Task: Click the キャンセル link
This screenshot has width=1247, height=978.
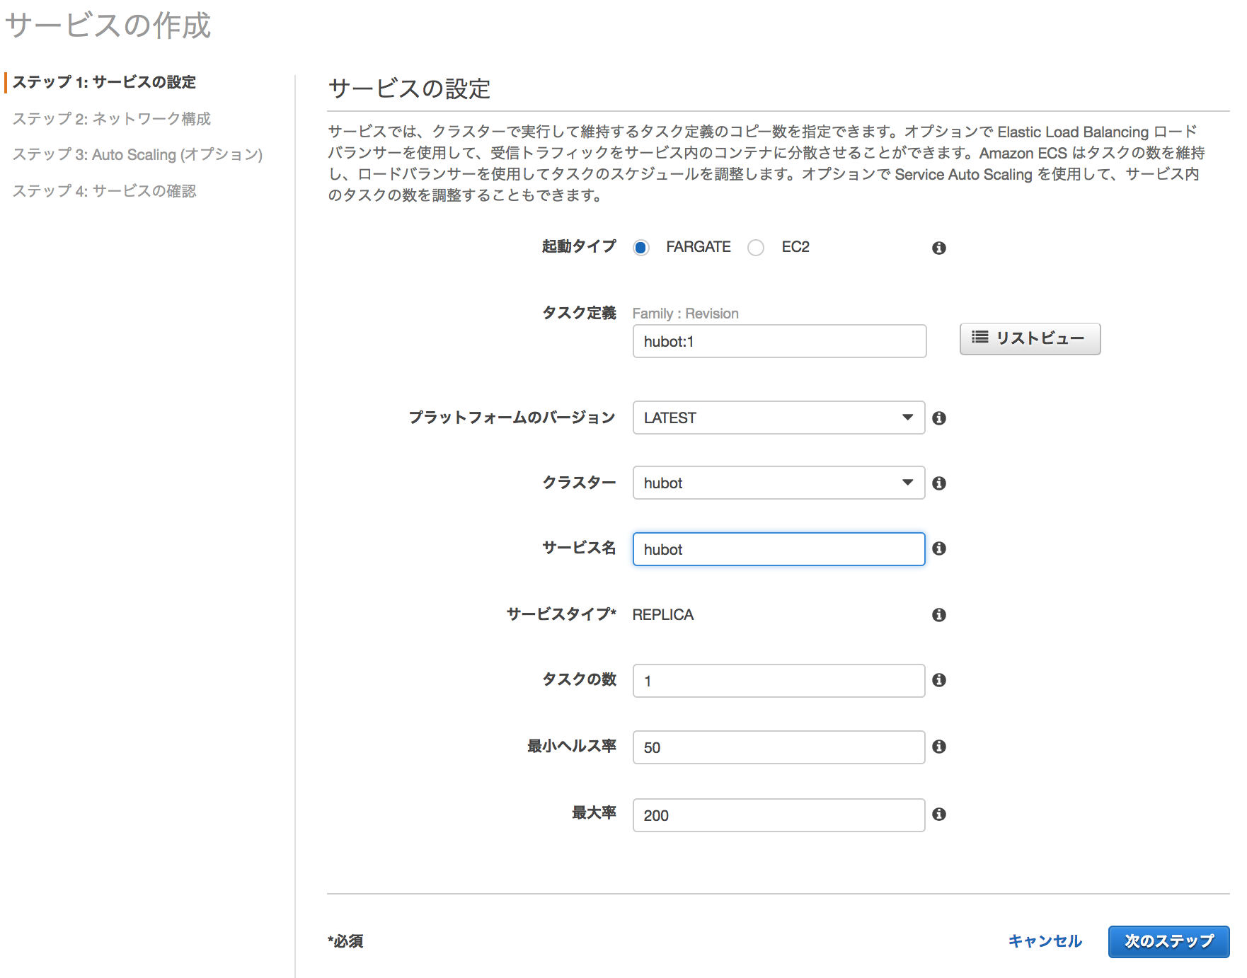Action: click(1045, 941)
